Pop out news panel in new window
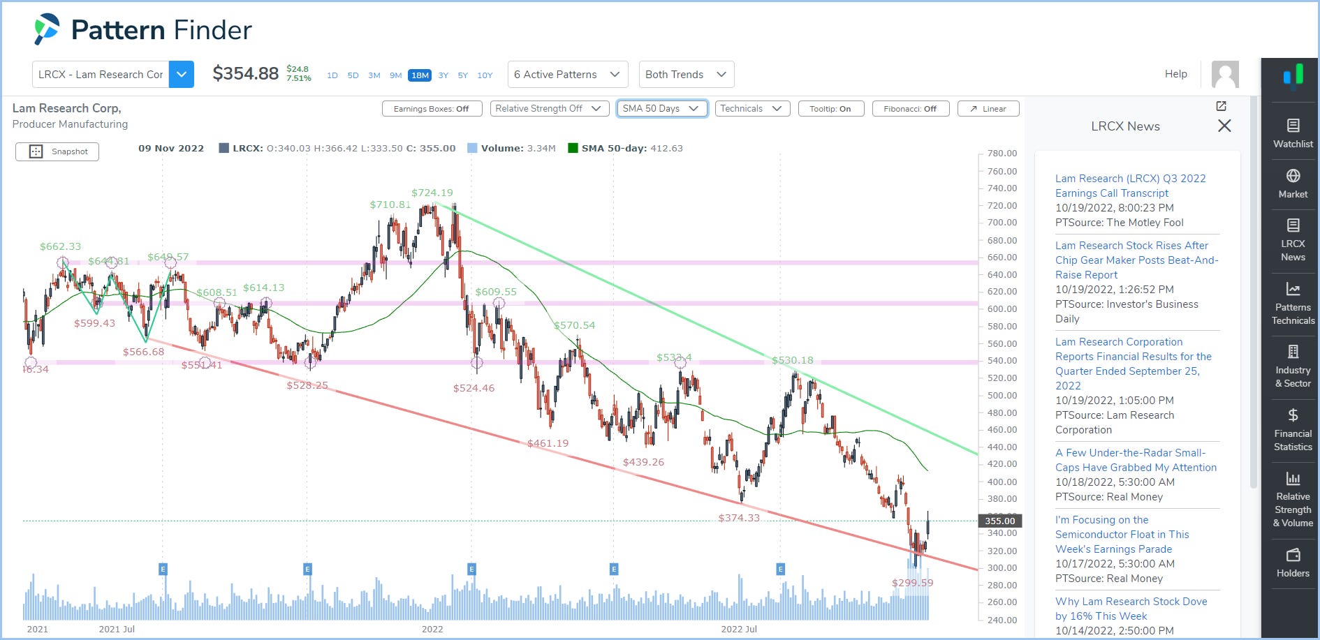1320x640 pixels. pos(1221,106)
